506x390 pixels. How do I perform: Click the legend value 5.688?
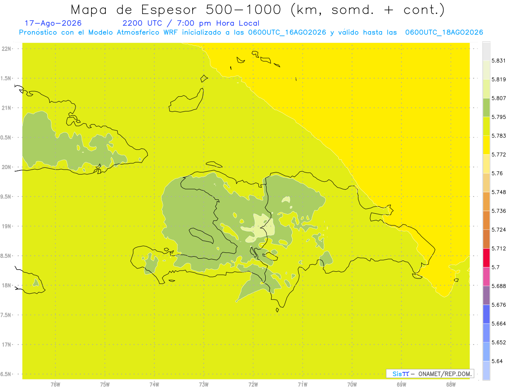498,286
